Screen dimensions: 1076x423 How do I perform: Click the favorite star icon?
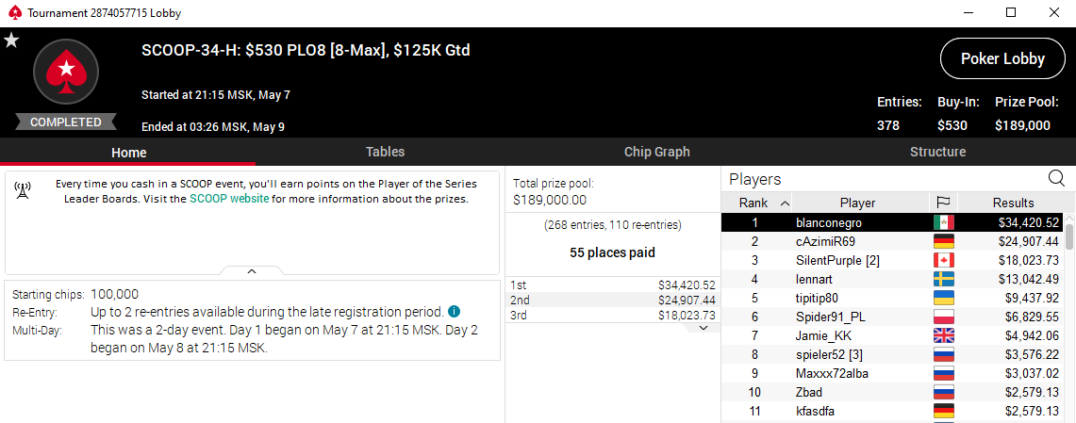[11, 41]
